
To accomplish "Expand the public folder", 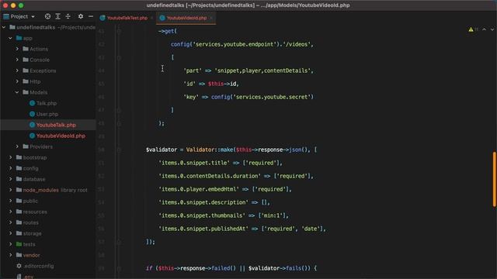I will pyautogui.click(x=11, y=201).
